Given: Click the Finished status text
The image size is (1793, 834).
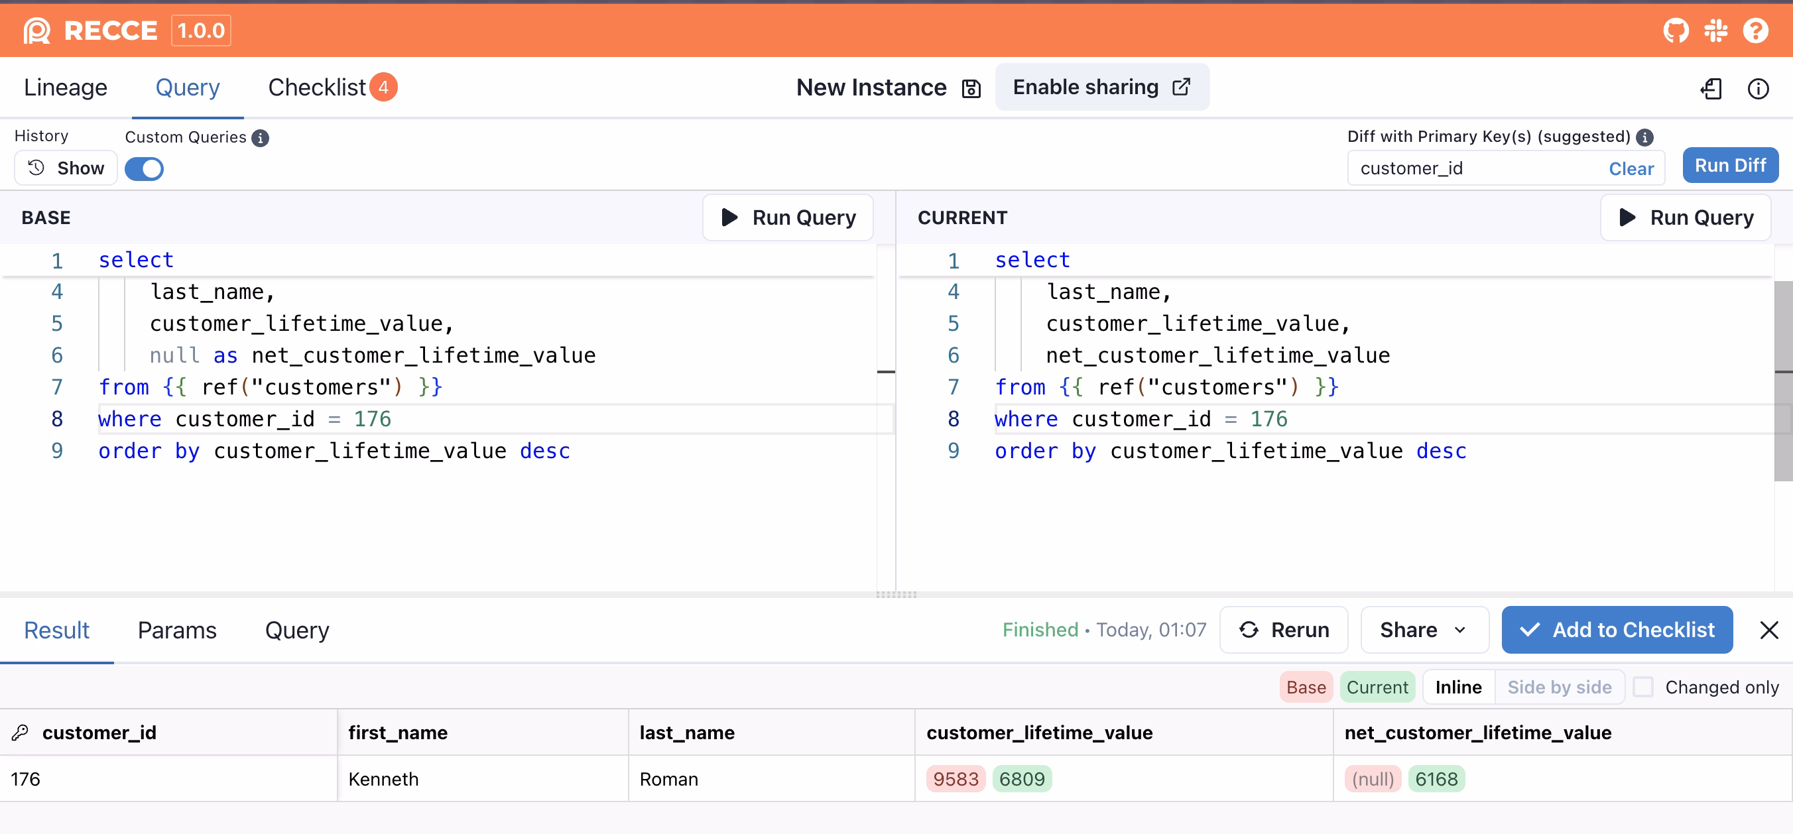Looking at the screenshot, I should 1040,630.
